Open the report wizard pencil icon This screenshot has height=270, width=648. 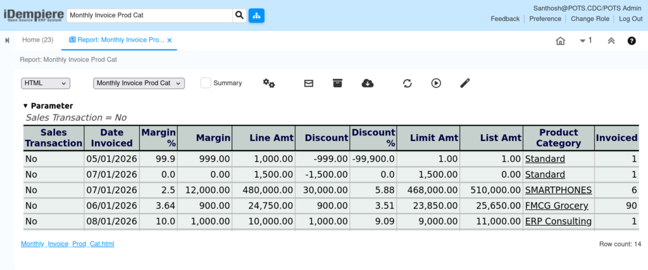pyautogui.click(x=465, y=83)
